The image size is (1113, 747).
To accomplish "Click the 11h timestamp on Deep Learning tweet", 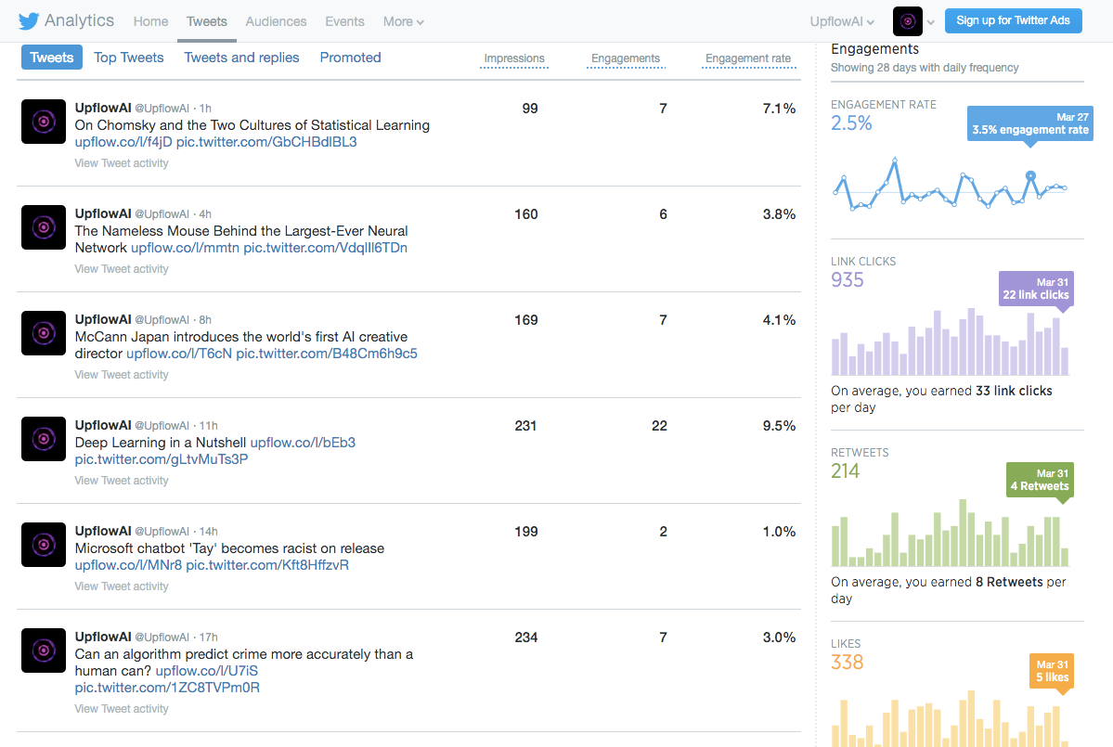I will (x=208, y=426).
